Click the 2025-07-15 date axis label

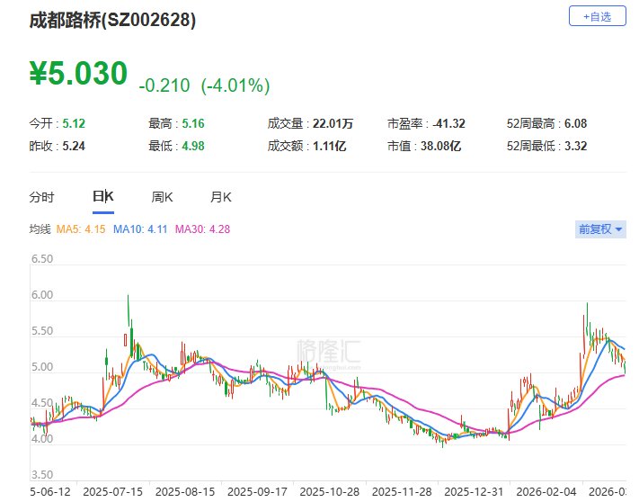coord(113,492)
